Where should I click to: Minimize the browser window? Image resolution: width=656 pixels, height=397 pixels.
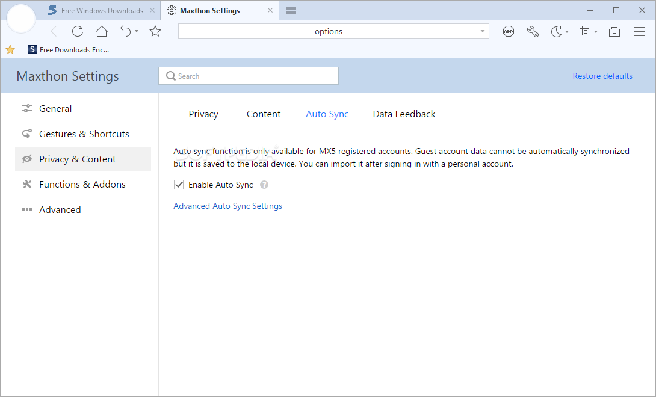[x=590, y=10]
